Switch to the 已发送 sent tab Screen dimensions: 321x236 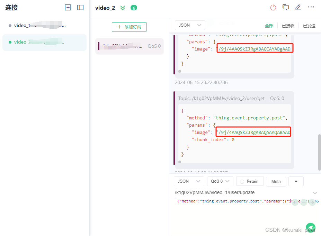(309, 26)
